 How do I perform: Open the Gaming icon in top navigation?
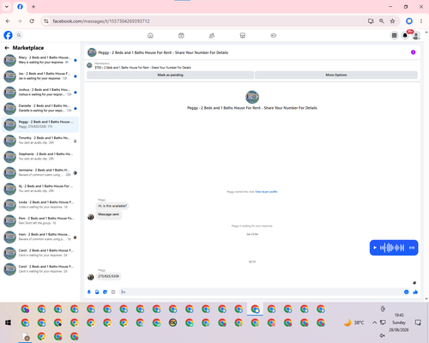pyautogui.click(x=273, y=35)
